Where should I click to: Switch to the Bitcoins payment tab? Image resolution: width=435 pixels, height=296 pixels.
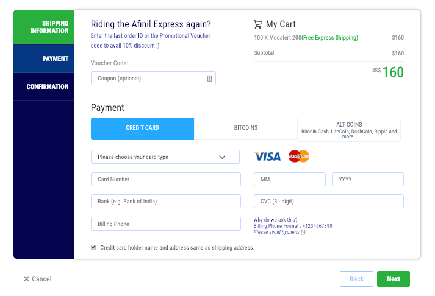(x=246, y=129)
